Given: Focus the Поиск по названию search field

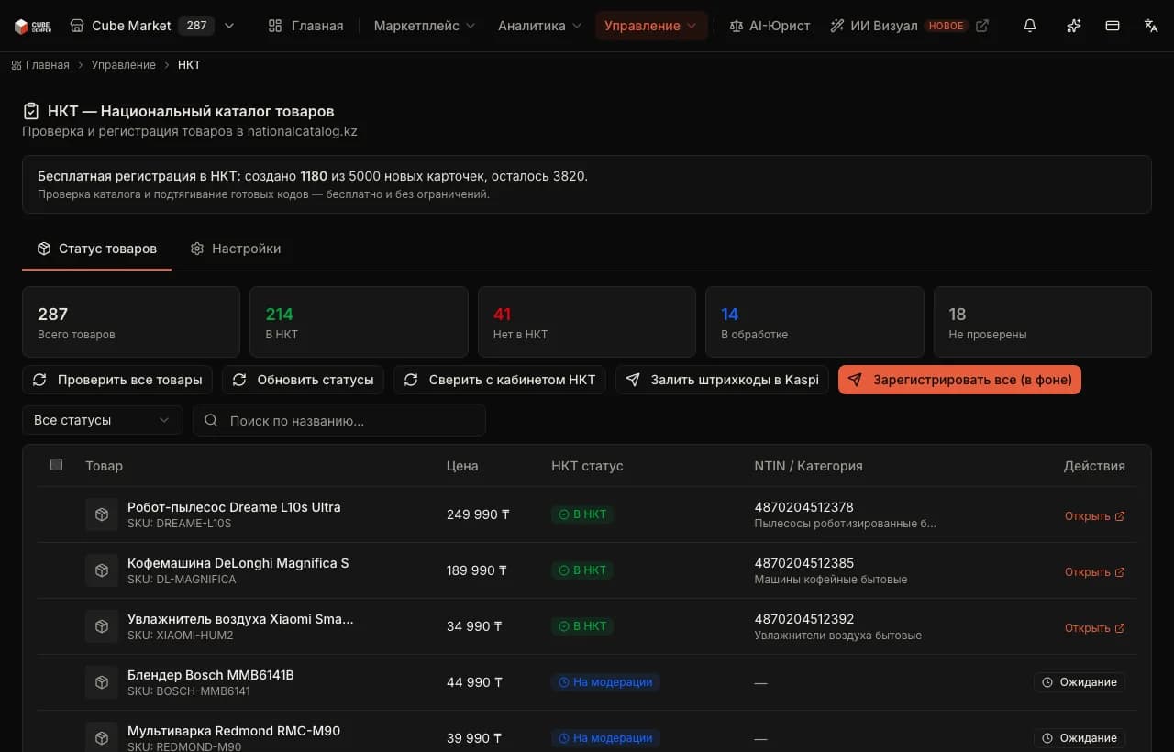Looking at the screenshot, I should coord(338,420).
